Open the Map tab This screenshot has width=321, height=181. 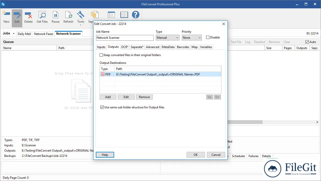(x=195, y=47)
